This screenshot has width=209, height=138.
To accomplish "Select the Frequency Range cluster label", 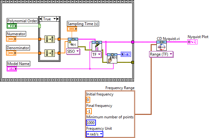I will (120, 88).
